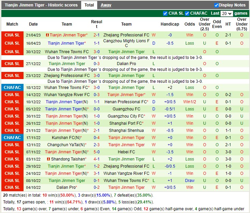
Task: Click the Tianjin Jinmen Tiger - Historic scores title
Action: click(x=41, y=5)
